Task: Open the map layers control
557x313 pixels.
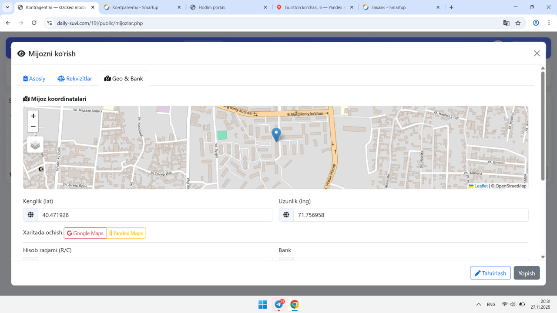Action: [x=35, y=145]
